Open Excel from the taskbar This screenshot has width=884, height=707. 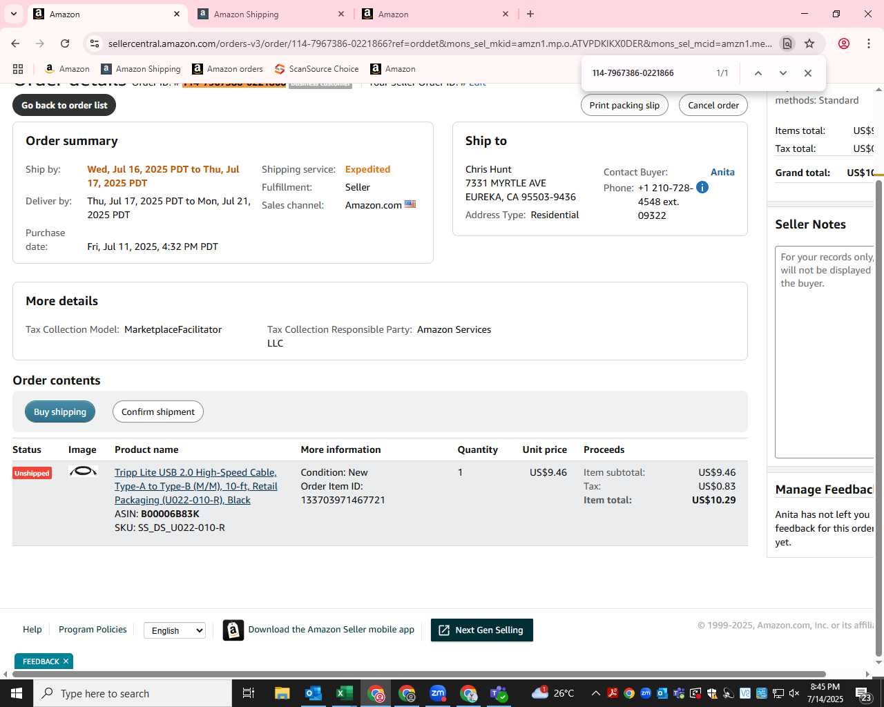pyautogui.click(x=344, y=693)
